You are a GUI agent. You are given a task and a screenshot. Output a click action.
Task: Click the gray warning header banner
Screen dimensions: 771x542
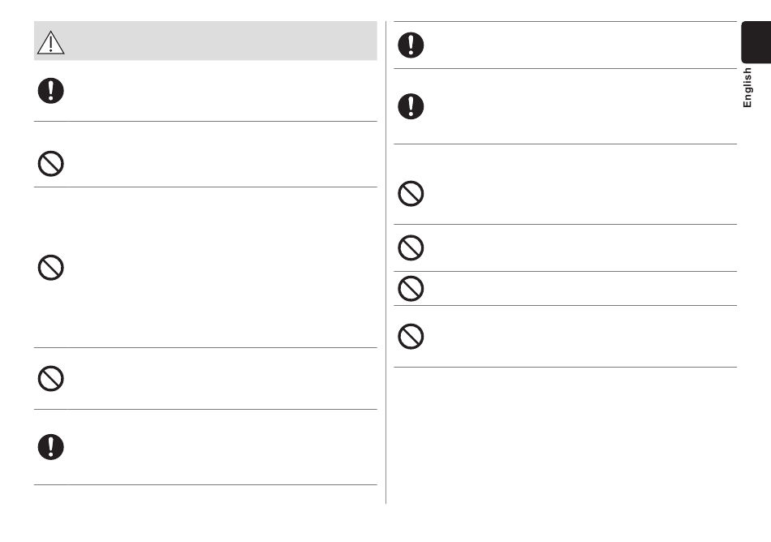pos(205,41)
